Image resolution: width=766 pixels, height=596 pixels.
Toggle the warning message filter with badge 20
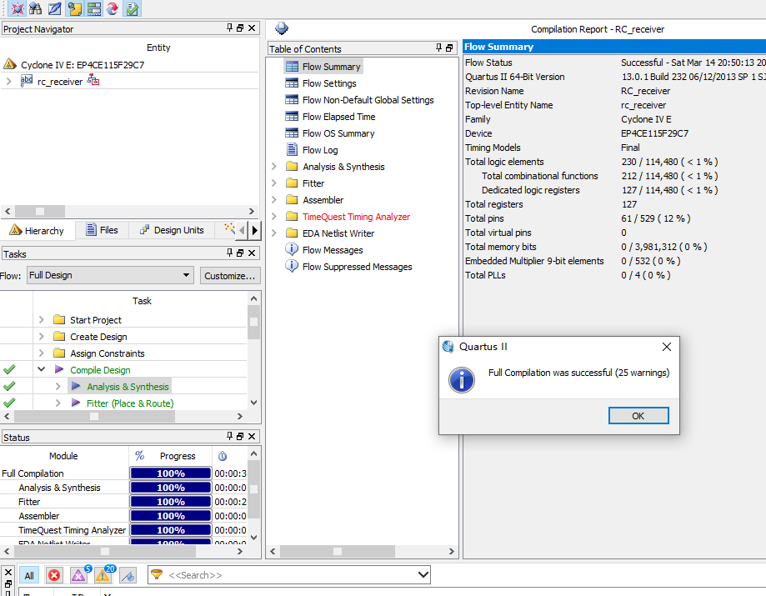(103, 575)
